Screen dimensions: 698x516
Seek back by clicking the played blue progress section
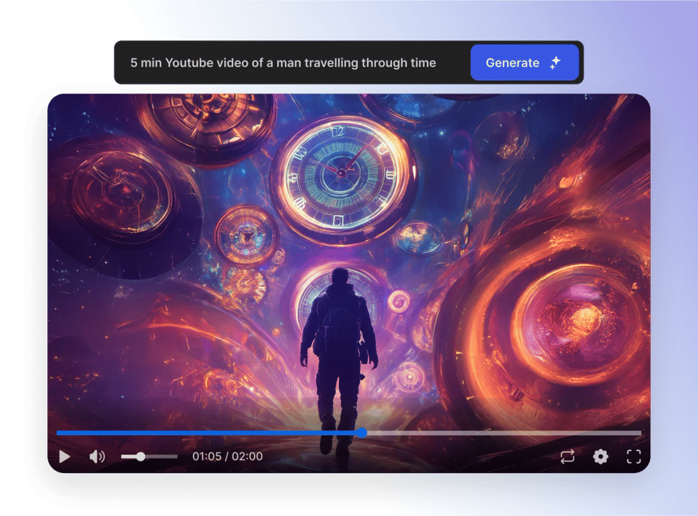(208, 433)
